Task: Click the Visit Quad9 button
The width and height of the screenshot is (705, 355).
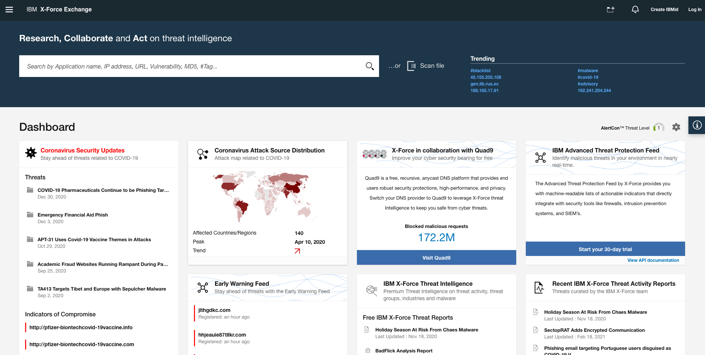Action: [436, 257]
